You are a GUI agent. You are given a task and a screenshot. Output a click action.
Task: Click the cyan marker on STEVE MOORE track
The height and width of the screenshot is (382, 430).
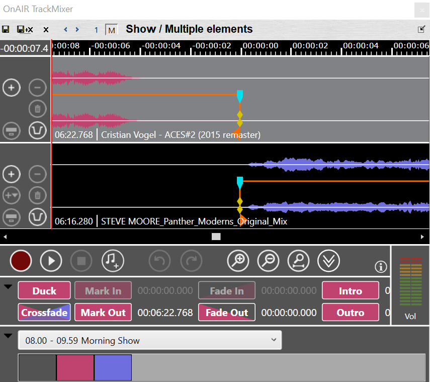pos(240,182)
